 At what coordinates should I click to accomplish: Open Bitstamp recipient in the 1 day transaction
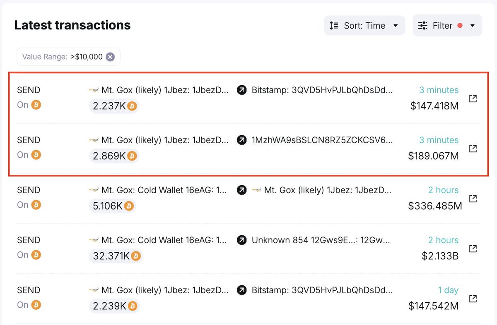[322, 290]
